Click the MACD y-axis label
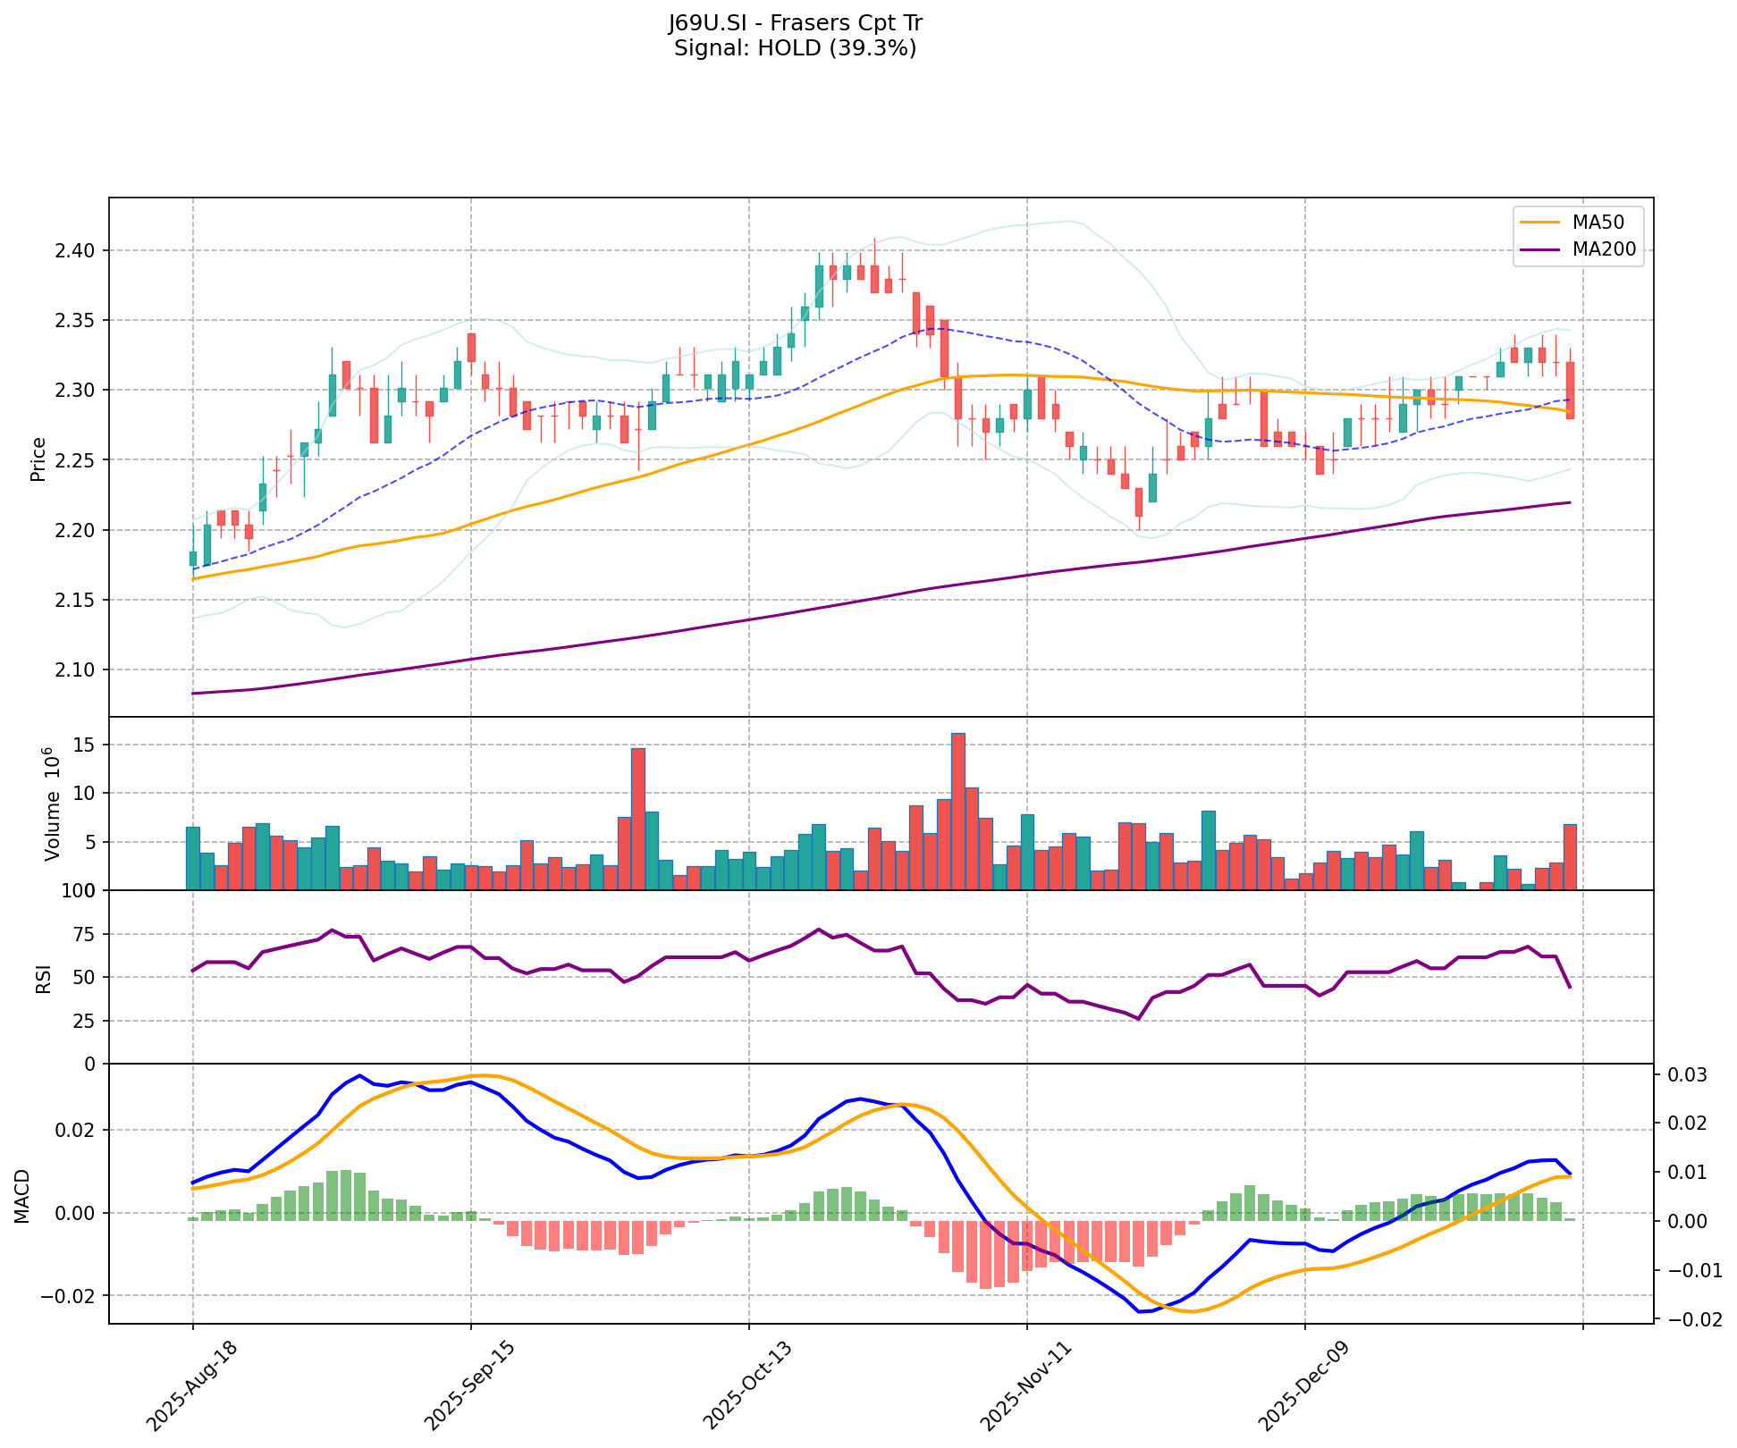The image size is (1737, 1448). click(22, 1194)
